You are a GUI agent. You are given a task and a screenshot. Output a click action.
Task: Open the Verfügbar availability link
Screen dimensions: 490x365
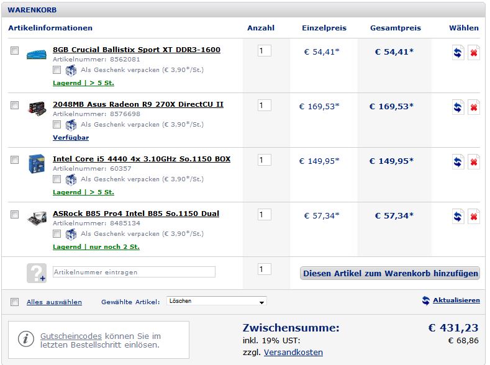pyautogui.click(x=71, y=137)
